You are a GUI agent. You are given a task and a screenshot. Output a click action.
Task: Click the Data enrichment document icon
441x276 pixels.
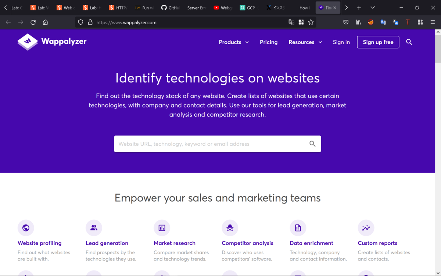[x=298, y=228]
